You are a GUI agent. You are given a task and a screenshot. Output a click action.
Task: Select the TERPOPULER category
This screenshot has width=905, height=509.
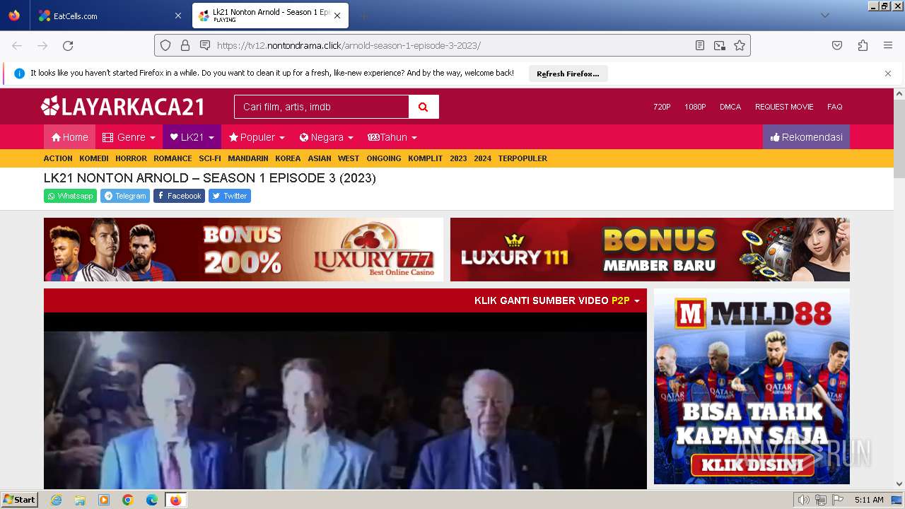coord(522,158)
